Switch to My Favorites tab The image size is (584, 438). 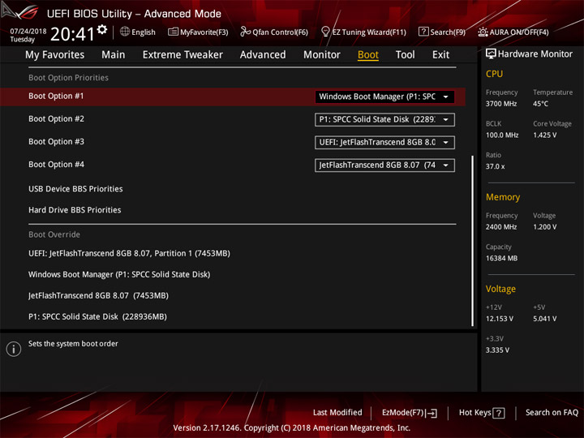click(x=55, y=55)
